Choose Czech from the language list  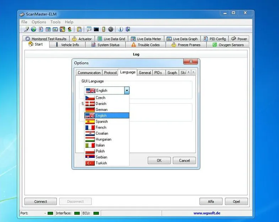pos(107,98)
